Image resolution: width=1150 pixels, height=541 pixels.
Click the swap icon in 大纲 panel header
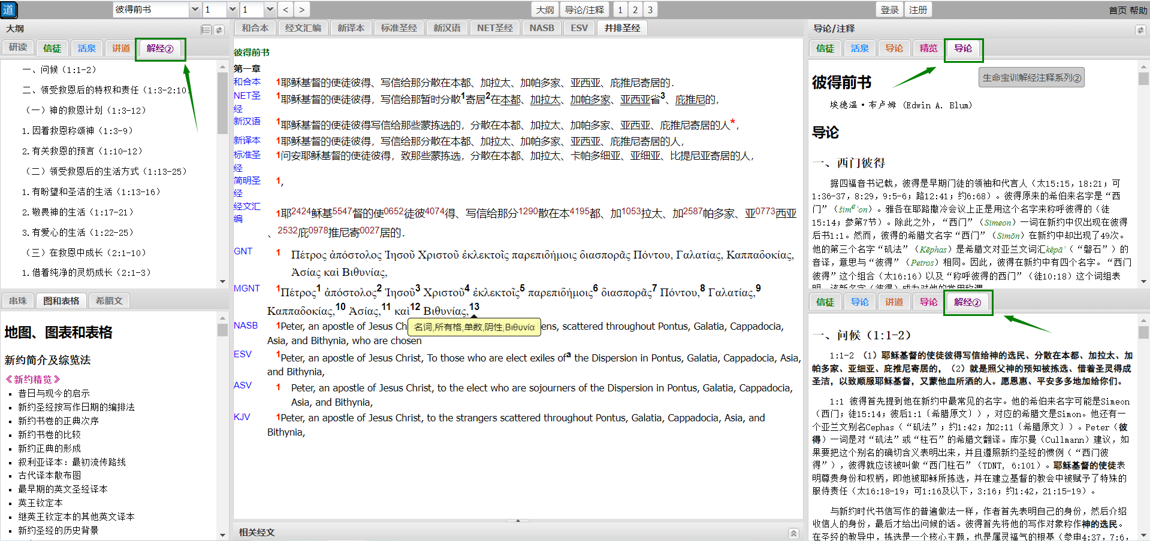[x=219, y=29]
